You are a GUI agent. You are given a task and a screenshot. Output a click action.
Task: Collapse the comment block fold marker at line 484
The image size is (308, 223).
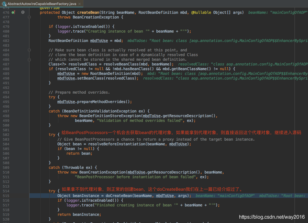click(29, 50)
